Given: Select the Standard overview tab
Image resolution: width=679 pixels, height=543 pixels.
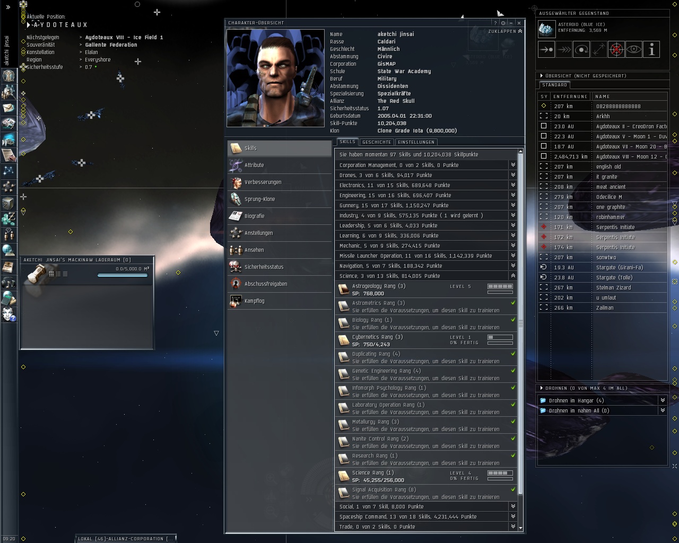Looking at the screenshot, I should click(x=555, y=85).
